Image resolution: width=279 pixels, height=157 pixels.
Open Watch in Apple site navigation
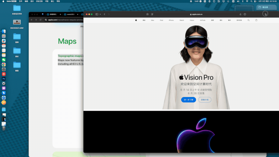coord(182,20)
